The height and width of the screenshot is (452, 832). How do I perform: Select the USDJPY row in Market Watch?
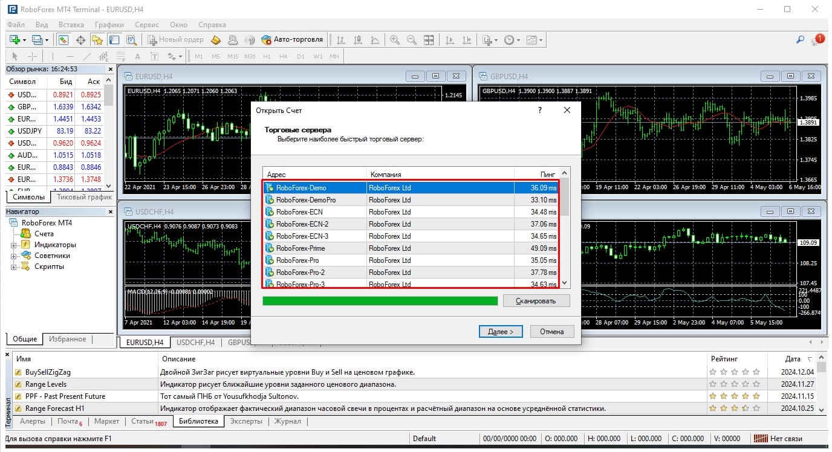[54, 131]
